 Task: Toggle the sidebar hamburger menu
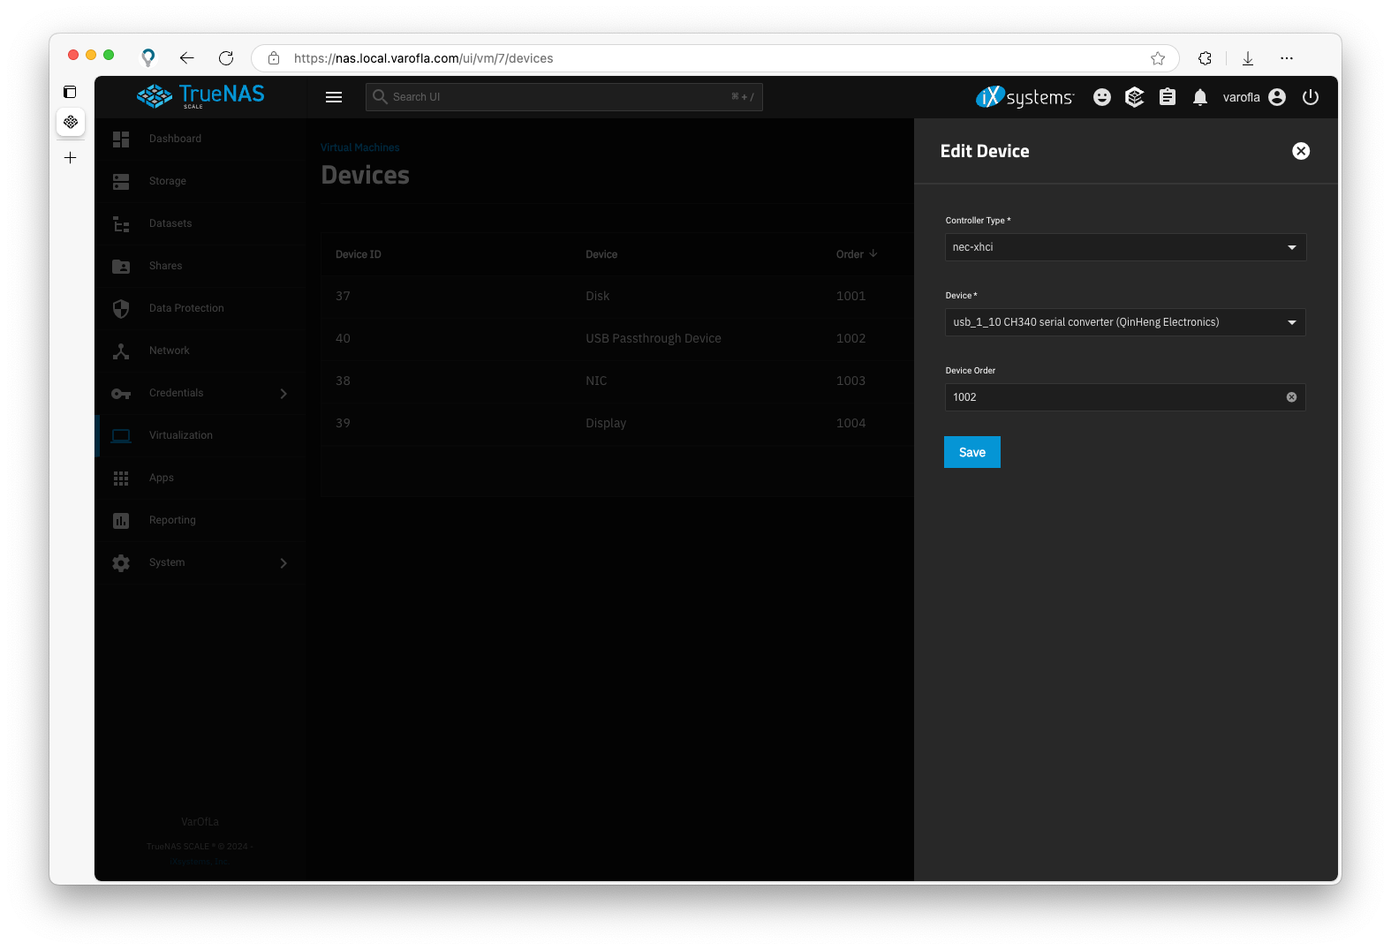334,97
